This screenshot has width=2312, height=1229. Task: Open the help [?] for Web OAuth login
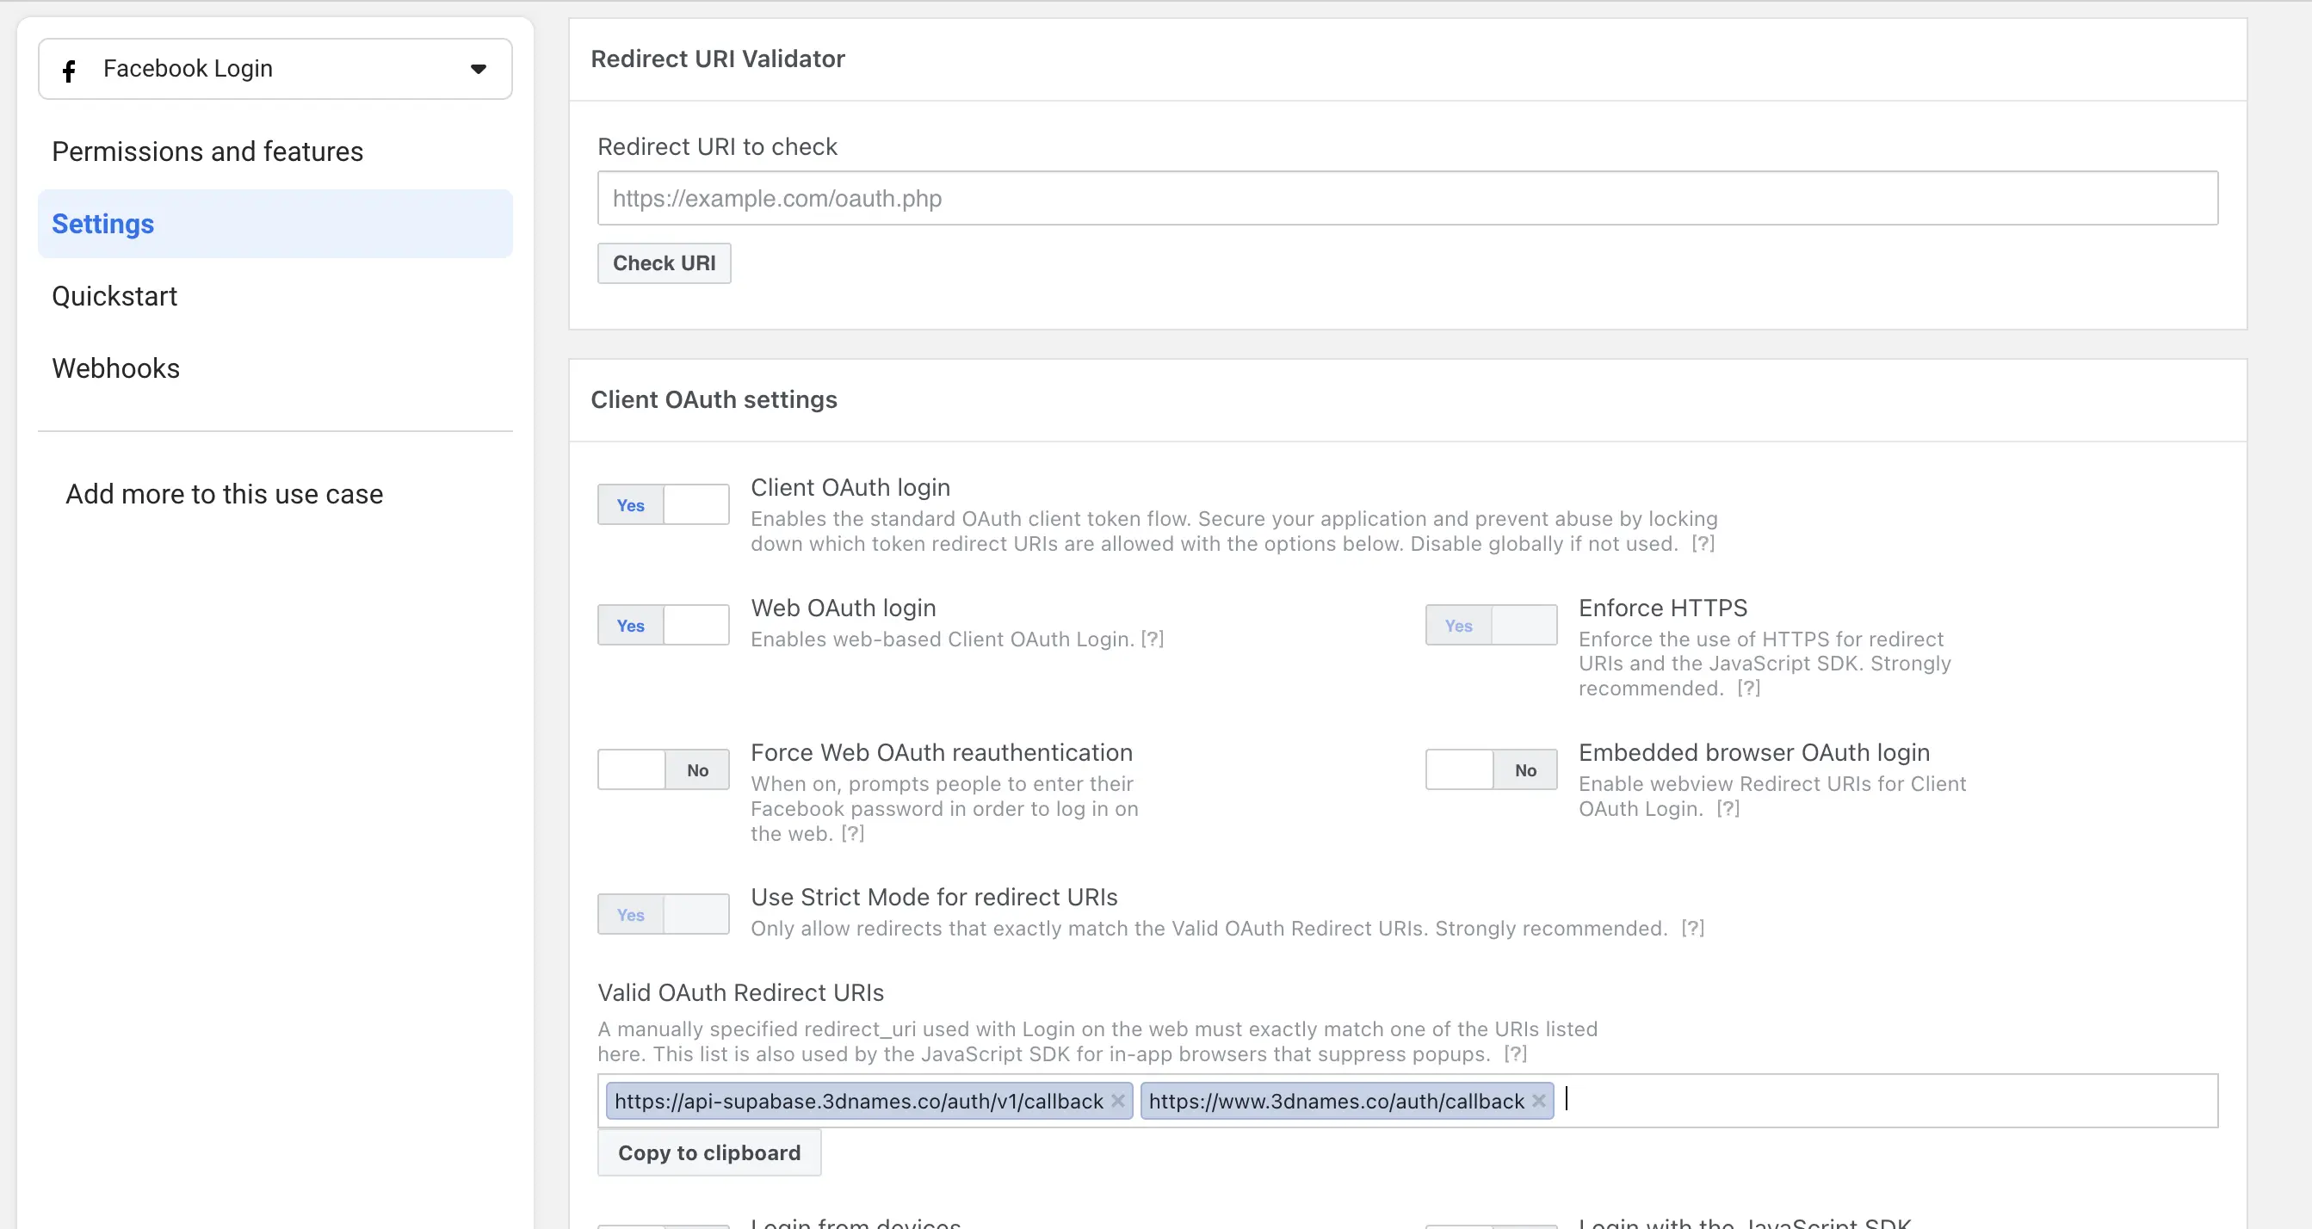coord(1152,639)
